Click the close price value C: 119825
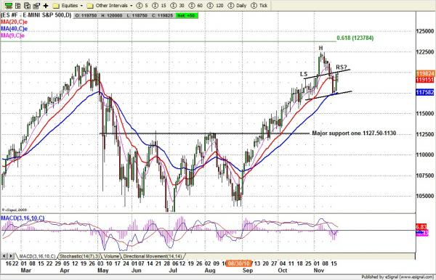The height and width of the screenshot is (280, 436). tap(163, 15)
